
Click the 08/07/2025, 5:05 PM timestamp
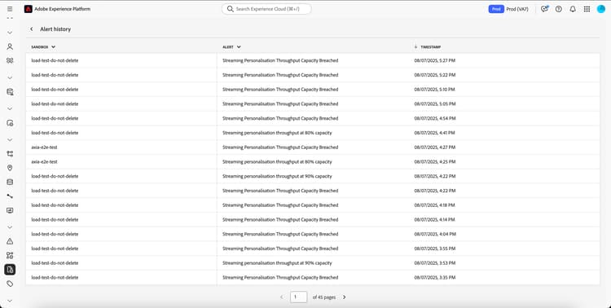[435, 103]
